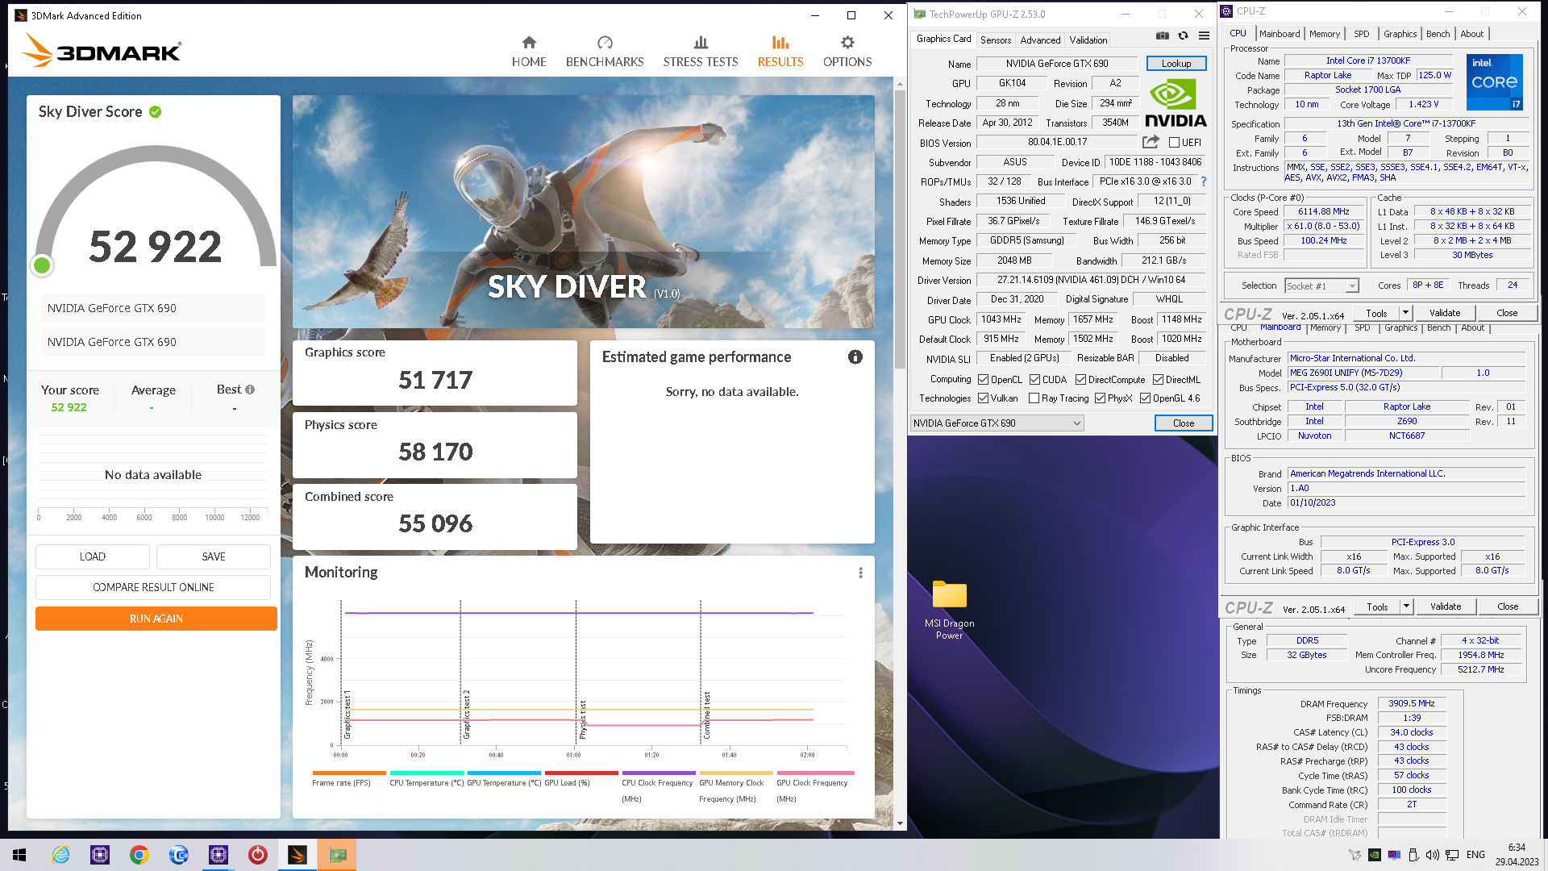The width and height of the screenshot is (1548, 871).
Task: Open the Bench tab in top CPU-Z
Action: tap(1438, 34)
